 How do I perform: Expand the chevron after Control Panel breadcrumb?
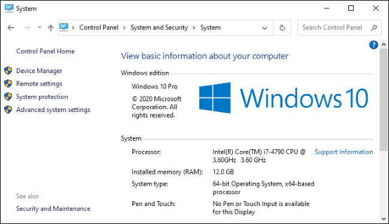pos(124,28)
